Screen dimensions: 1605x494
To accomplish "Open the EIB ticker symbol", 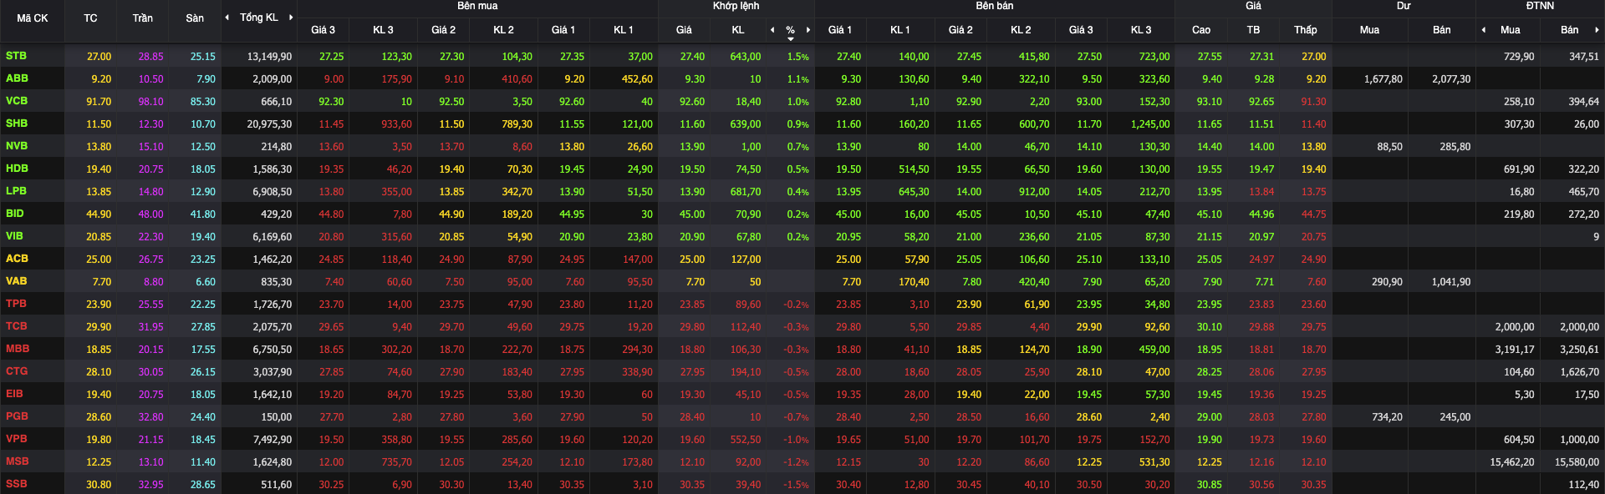I will 14,394.
